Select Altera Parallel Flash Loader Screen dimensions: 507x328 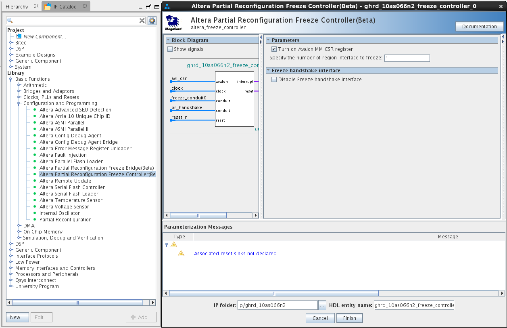[x=71, y=162]
